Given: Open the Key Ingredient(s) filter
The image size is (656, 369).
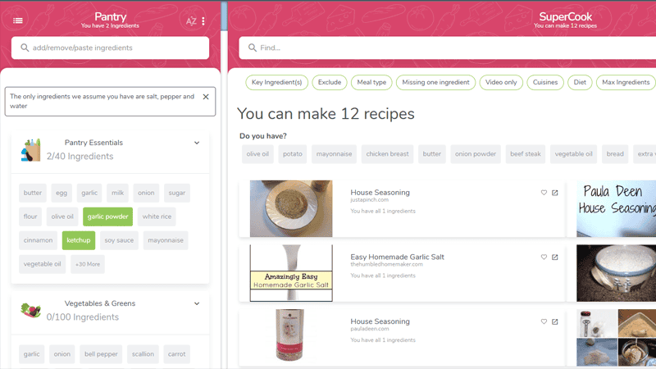Looking at the screenshot, I should click(276, 83).
